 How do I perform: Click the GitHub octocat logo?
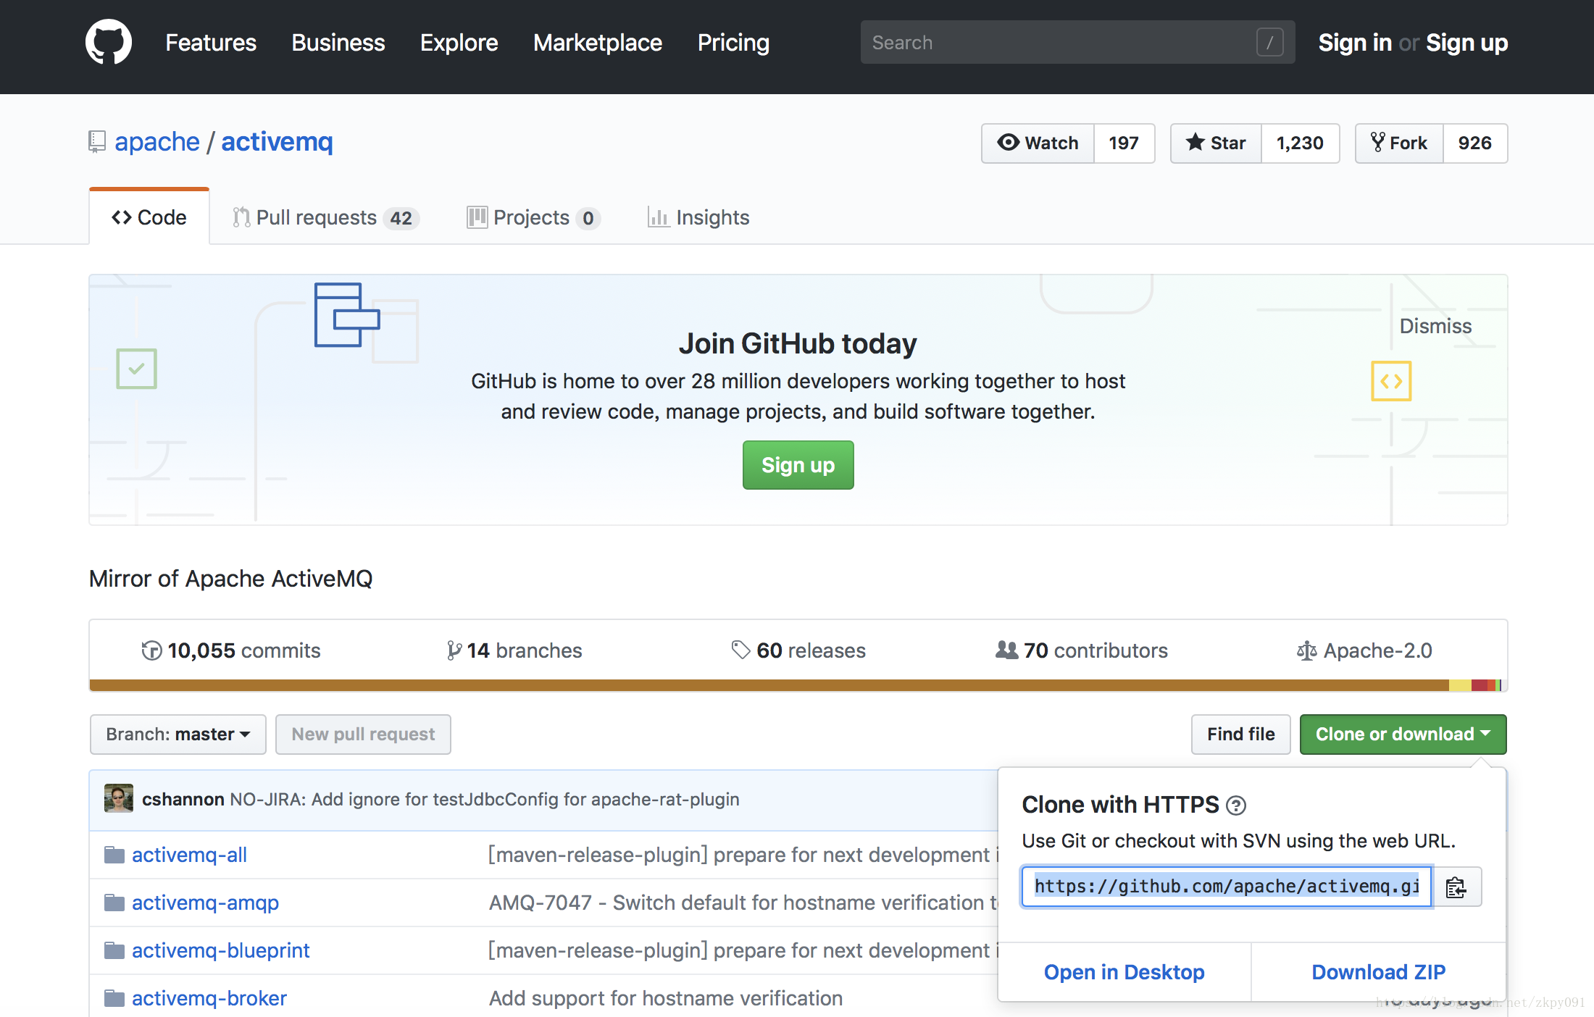coord(109,42)
